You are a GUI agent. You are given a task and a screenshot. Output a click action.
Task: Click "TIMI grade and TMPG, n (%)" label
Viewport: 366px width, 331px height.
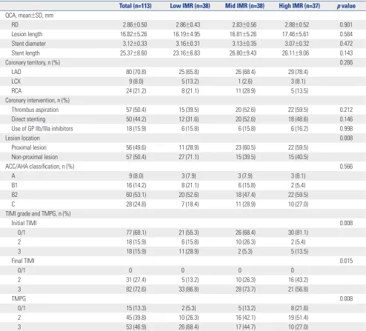(x=38, y=213)
